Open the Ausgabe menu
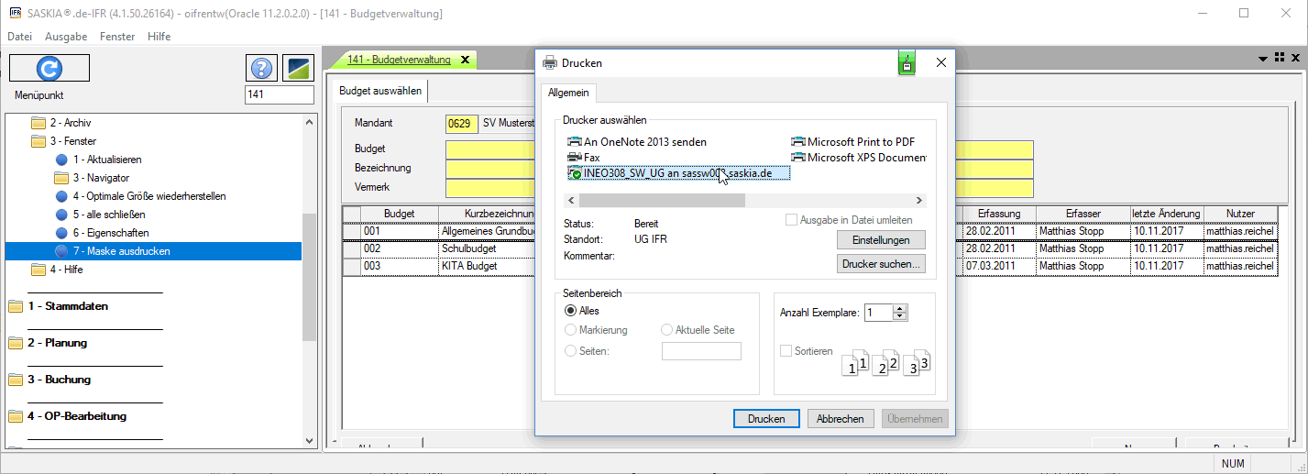This screenshot has width=1308, height=474. click(x=66, y=37)
